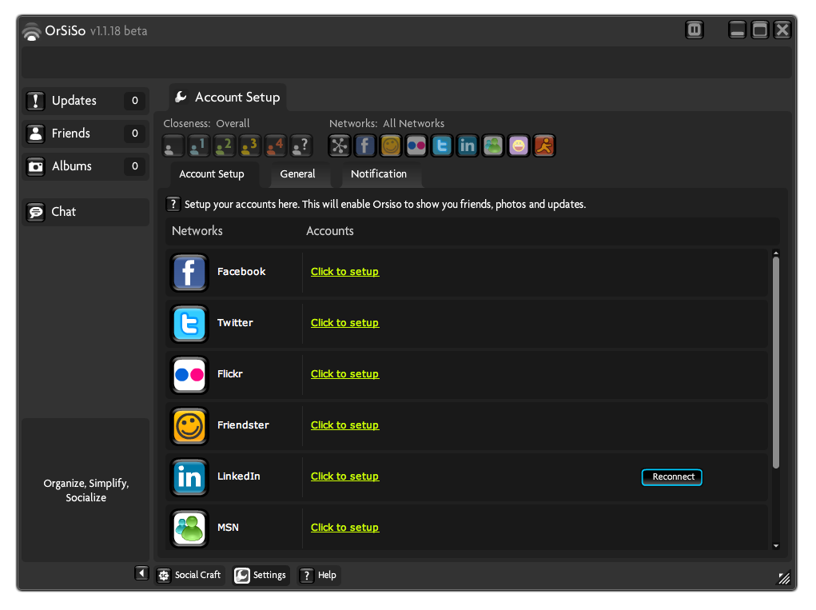Click the scrollbar down arrow in accounts list

pyautogui.click(x=776, y=546)
